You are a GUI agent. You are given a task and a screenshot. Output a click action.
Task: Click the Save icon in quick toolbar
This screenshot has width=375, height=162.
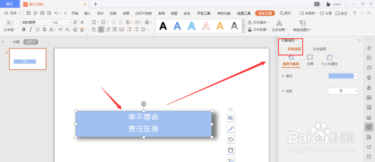coord(28,13)
